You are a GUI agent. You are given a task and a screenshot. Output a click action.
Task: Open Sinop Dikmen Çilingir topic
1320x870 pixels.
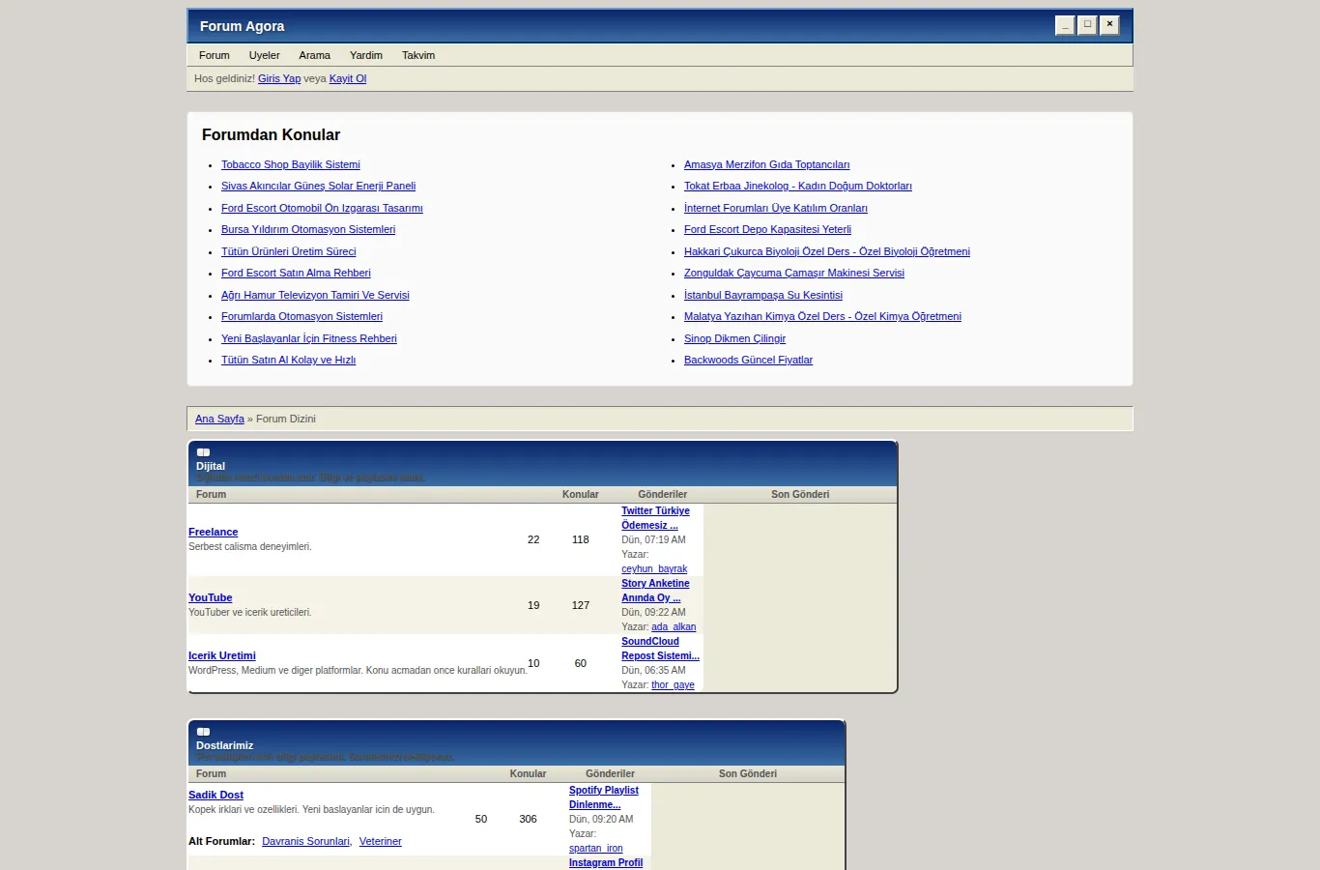pyautogui.click(x=734, y=338)
